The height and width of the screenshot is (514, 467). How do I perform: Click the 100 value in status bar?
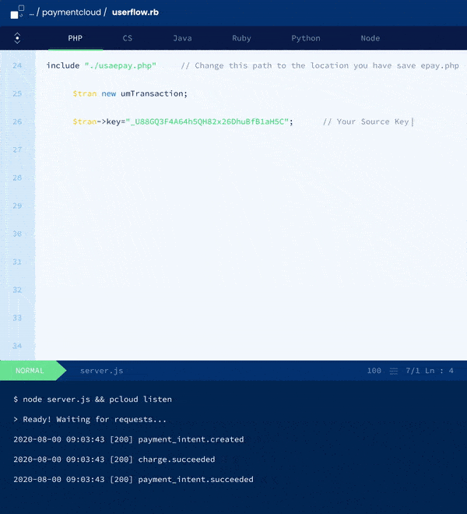tap(374, 371)
